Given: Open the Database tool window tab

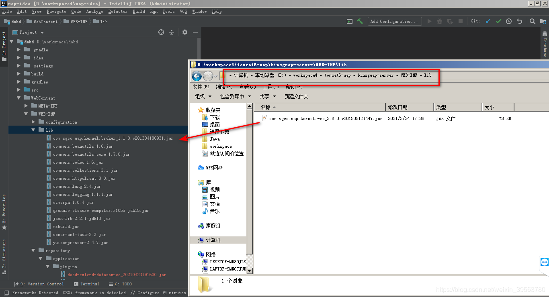Looking at the screenshot, I should coord(545,44).
